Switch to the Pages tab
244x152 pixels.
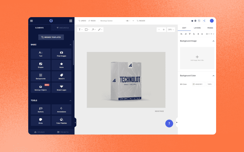[210, 28]
